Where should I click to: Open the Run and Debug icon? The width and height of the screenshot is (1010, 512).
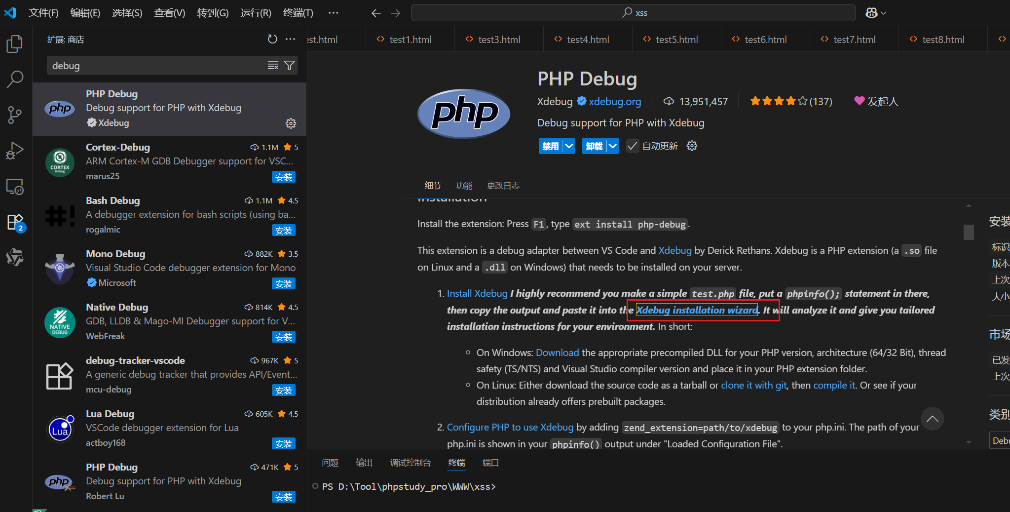click(x=14, y=151)
